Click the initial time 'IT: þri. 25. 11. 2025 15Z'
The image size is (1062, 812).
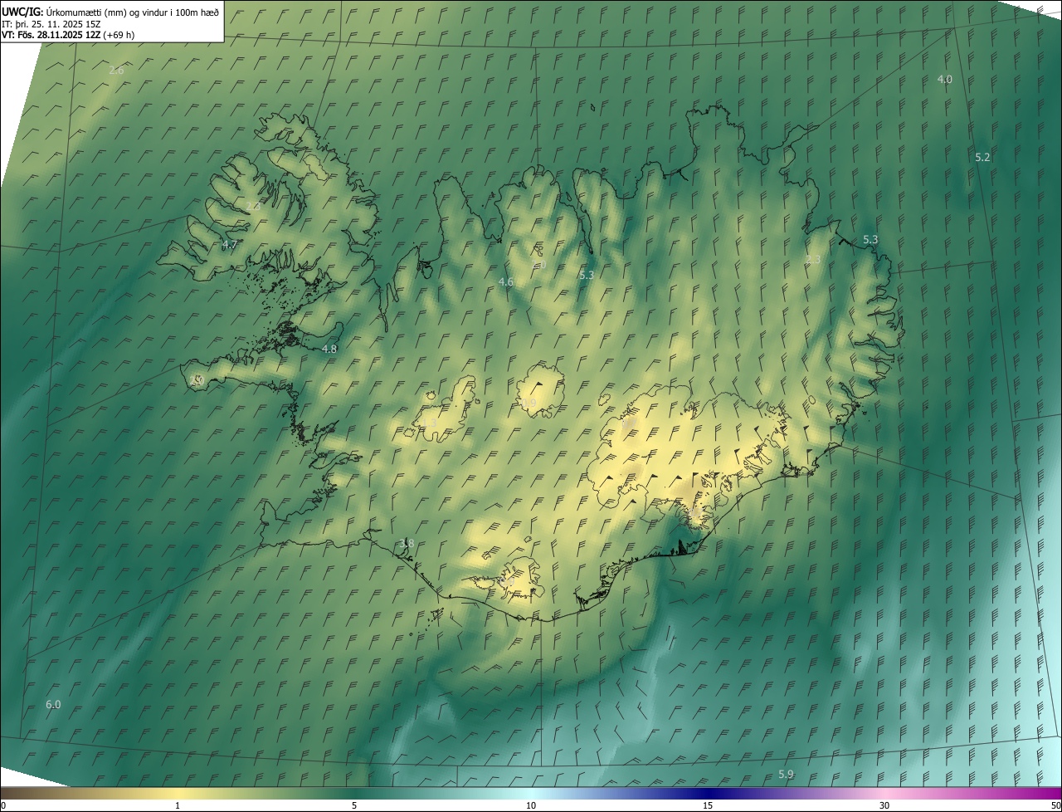[x=51, y=23]
